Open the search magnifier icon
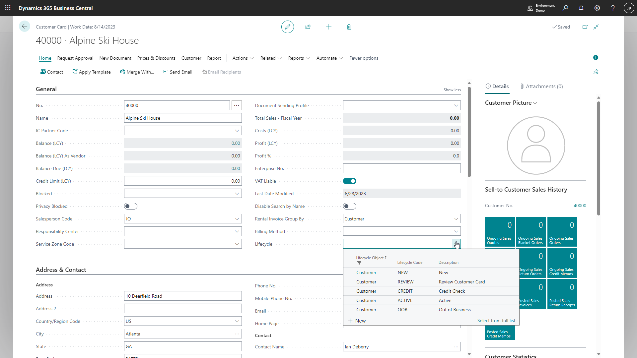The image size is (637, 358). (x=565, y=8)
